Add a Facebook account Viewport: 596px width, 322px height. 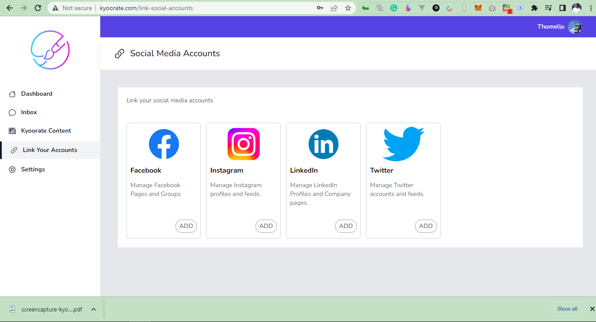(x=186, y=226)
